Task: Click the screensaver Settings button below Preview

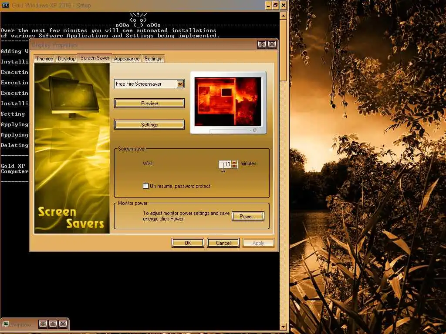Action: [x=149, y=125]
